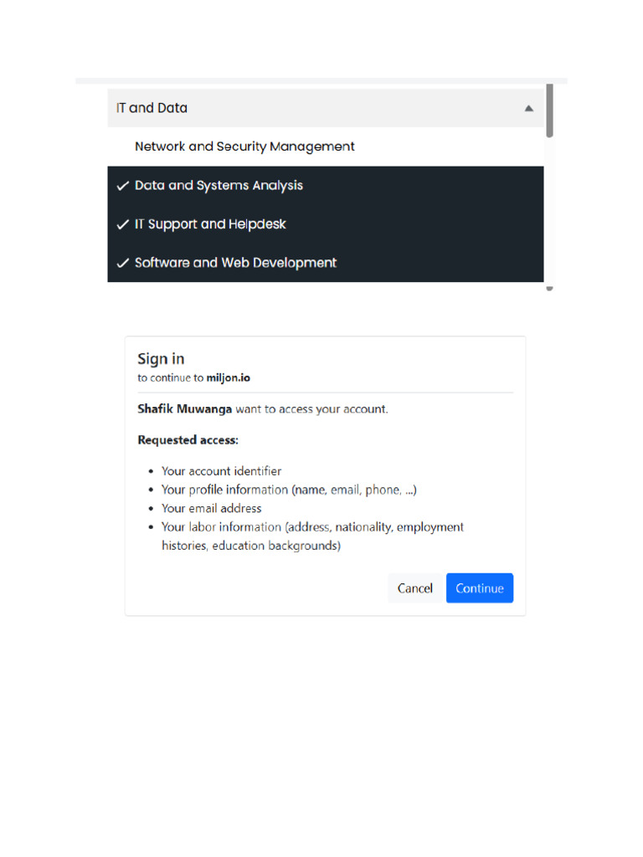Viewport: 643px width, 857px height.
Task: Click the Requested access label
Action: (x=188, y=440)
